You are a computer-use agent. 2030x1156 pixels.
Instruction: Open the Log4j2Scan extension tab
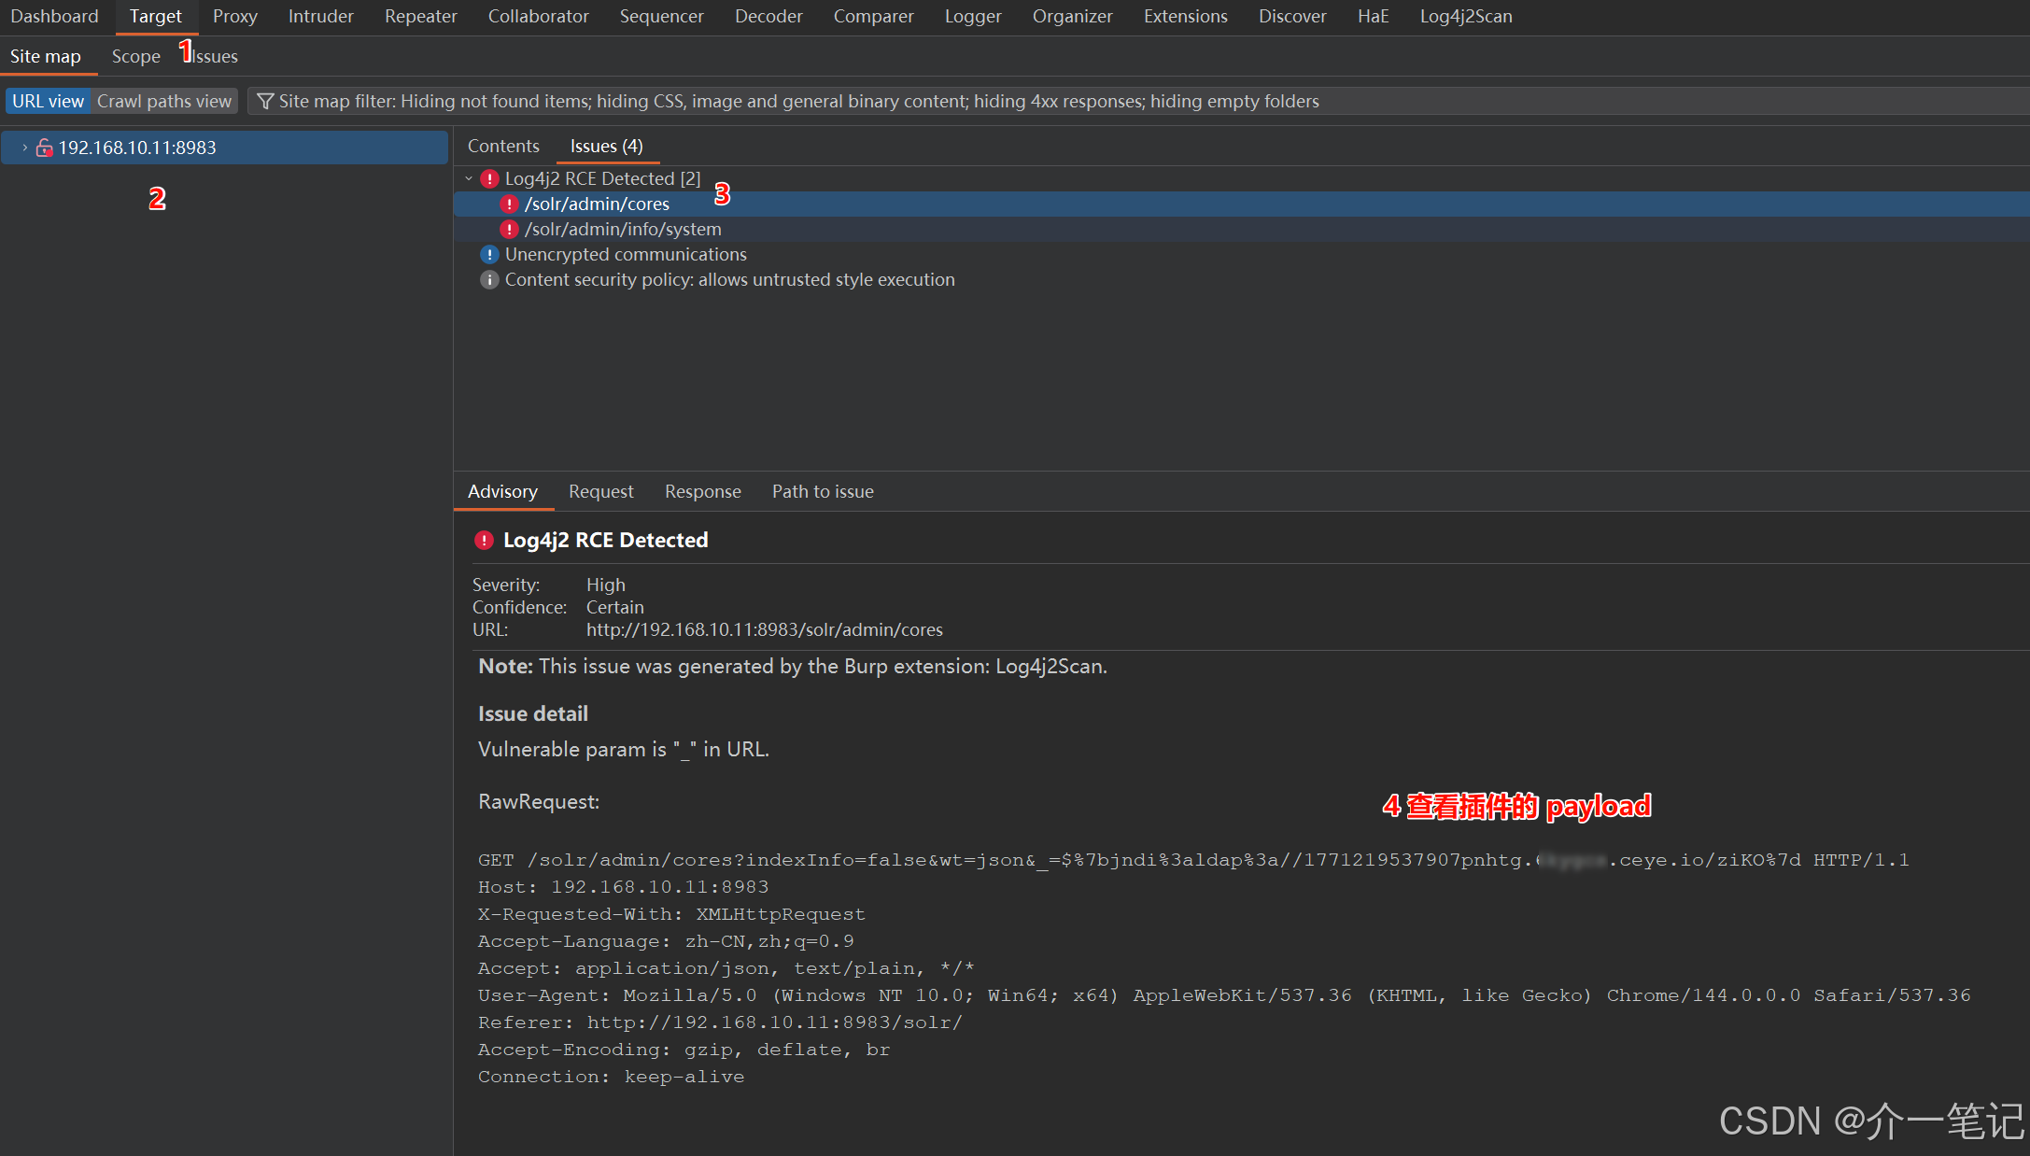pos(1465,16)
